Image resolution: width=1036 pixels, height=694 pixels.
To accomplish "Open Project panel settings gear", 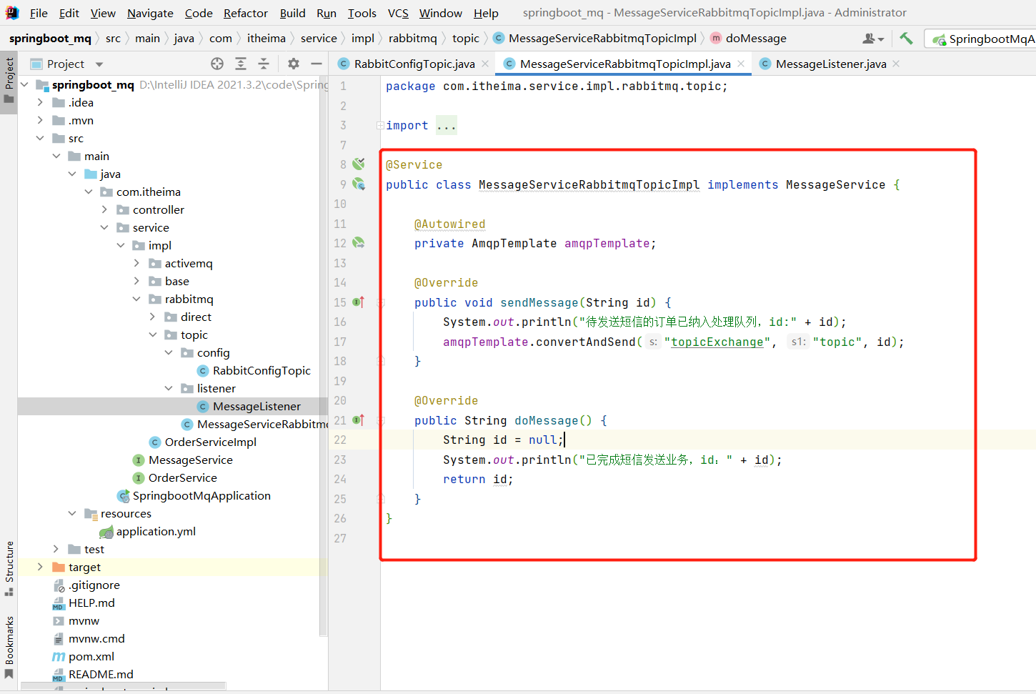I will (294, 64).
